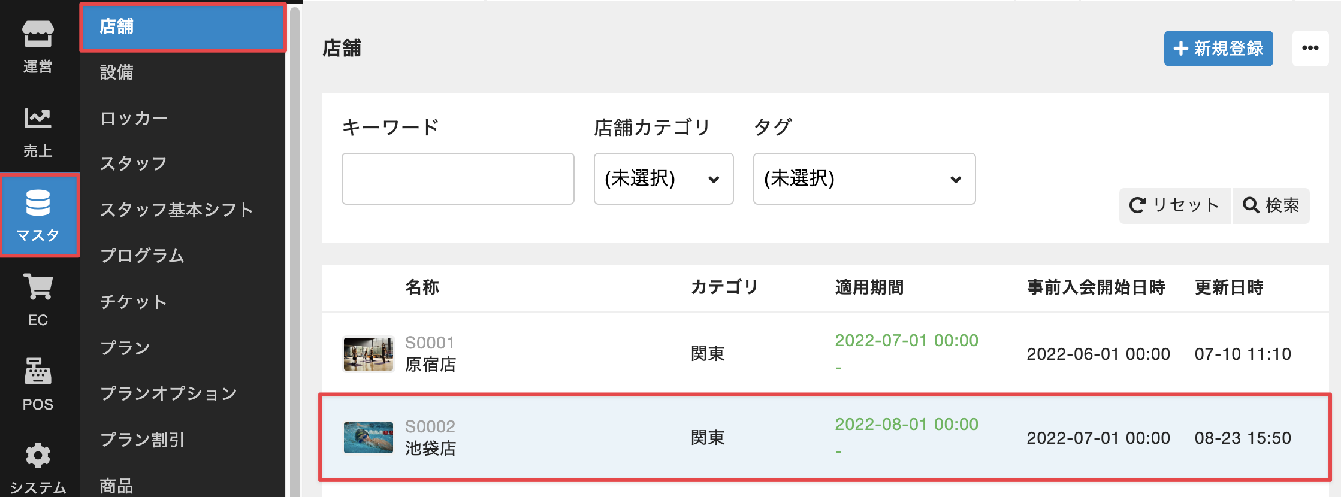Open the EC shopping cart section

pyautogui.click(x=38, y=299)
